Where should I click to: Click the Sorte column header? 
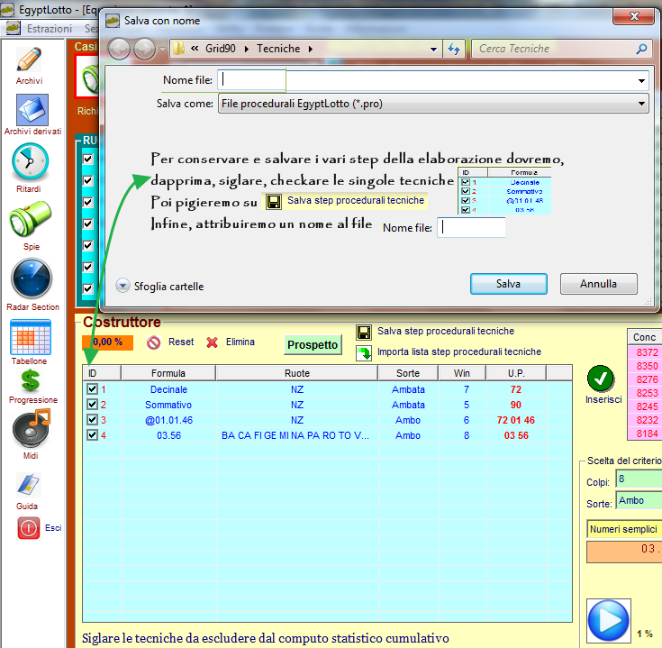click(408, 373)
